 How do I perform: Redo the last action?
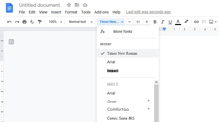click(17, 22)
